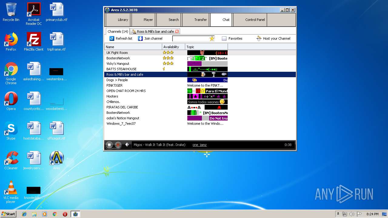The image size is (388, 218).
Task: Click the red record button in player bar
Action: (118, 145)
